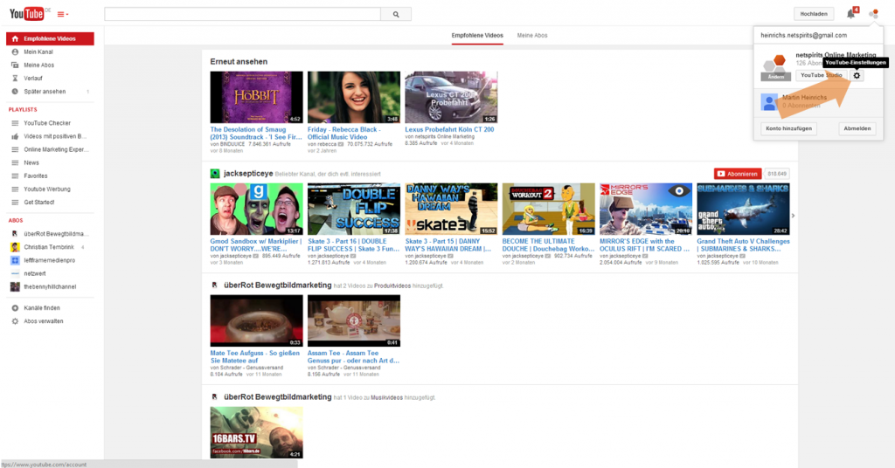Open YouTube settings gear icon
This screenshot has width=895, height=468.
tap(857, 75)
